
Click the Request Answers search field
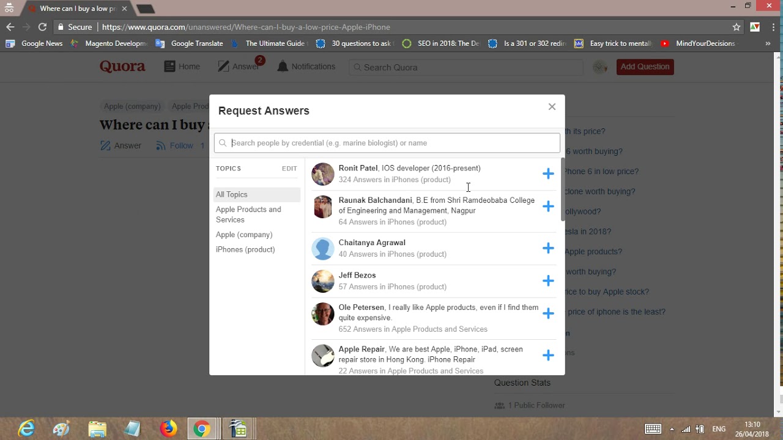387,143
